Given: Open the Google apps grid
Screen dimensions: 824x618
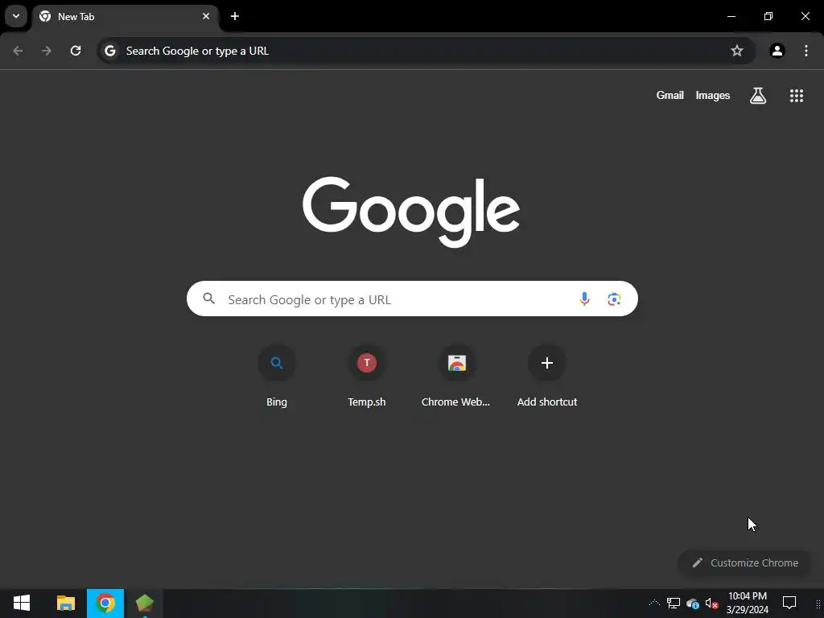Looking at the screenshot, I should [x=797, y=96].
